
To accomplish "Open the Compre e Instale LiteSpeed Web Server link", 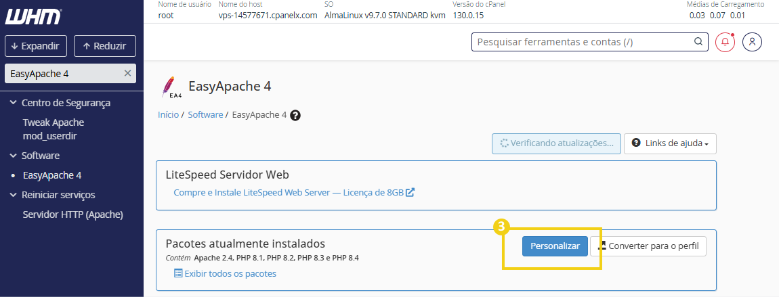I will (x=294, y=192).
